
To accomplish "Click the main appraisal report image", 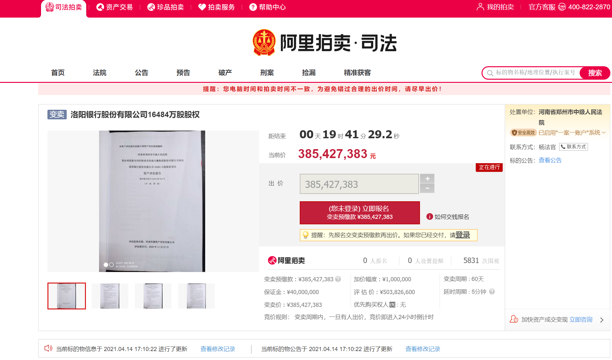I will pyautogui.click(x=152, y=201).
